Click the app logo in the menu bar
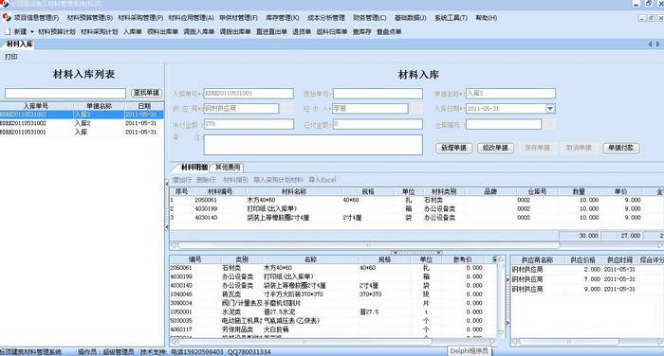The height and width of the screenshot is (356, 664). click(6, 17)
